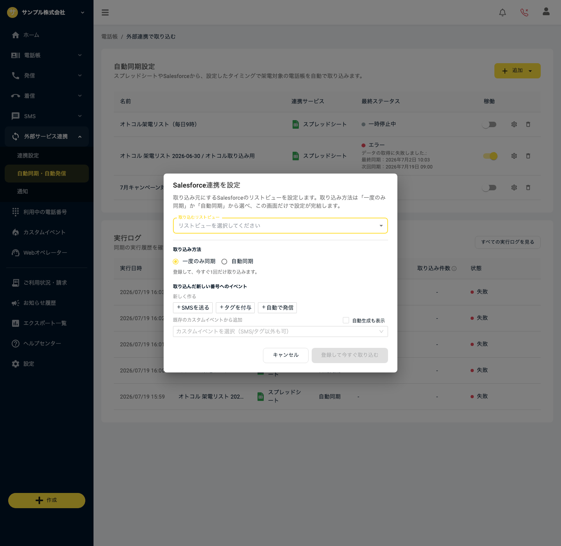
Task: Open the hamburger menu icon
Action: 105,12
